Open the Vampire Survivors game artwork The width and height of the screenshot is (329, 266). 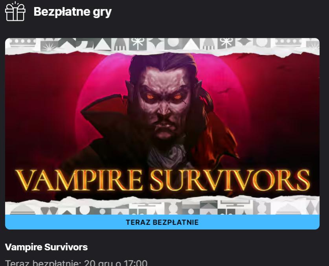tap(162, 126)
